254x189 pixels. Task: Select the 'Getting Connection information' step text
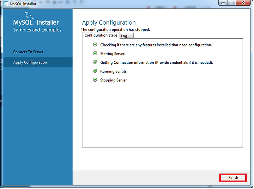pos(157,63)
